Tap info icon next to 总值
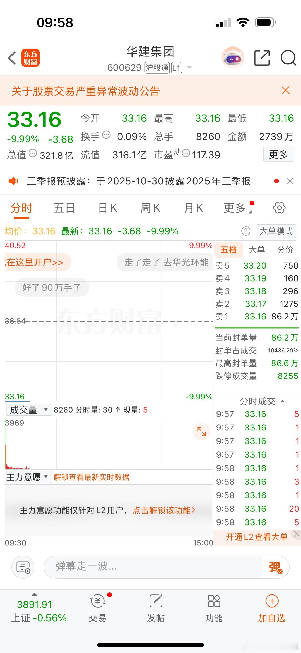The width and height of the screenshot is (301, 653). click(32, 153)
